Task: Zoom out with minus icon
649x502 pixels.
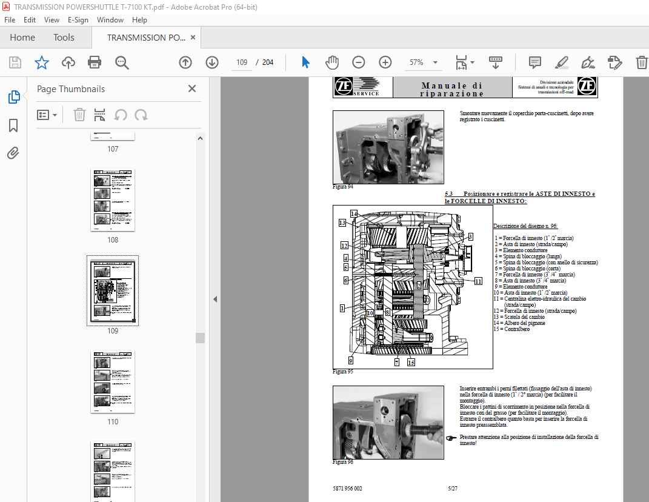Action: click(x=359, y=62)
